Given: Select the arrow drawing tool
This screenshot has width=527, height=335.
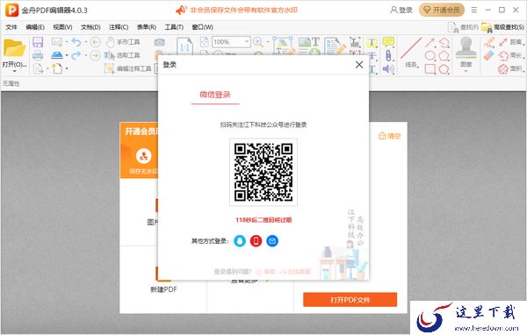Looking at the screenshot, I should (x=430, y=42).
